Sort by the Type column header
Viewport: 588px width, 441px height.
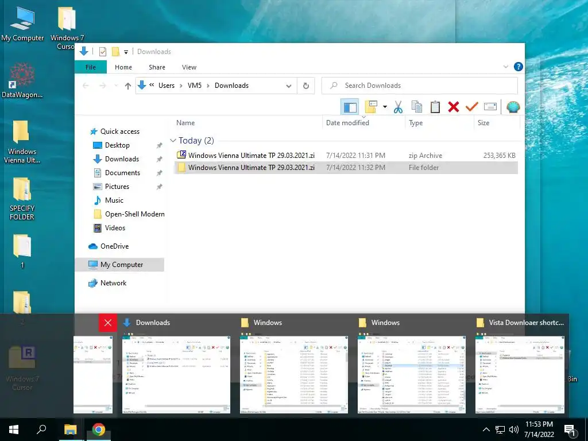click(x=416, y=123)
